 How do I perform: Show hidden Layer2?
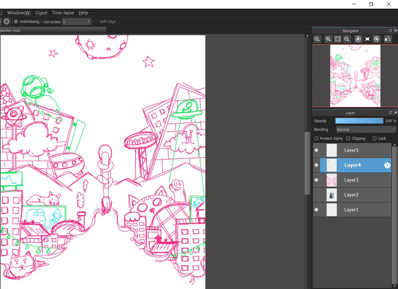[316, 195]
